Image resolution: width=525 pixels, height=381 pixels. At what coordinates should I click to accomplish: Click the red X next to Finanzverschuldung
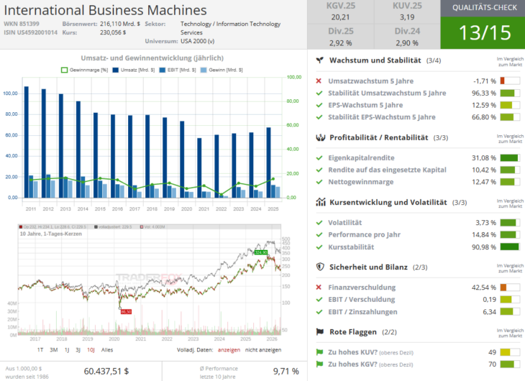pos(319,288)
